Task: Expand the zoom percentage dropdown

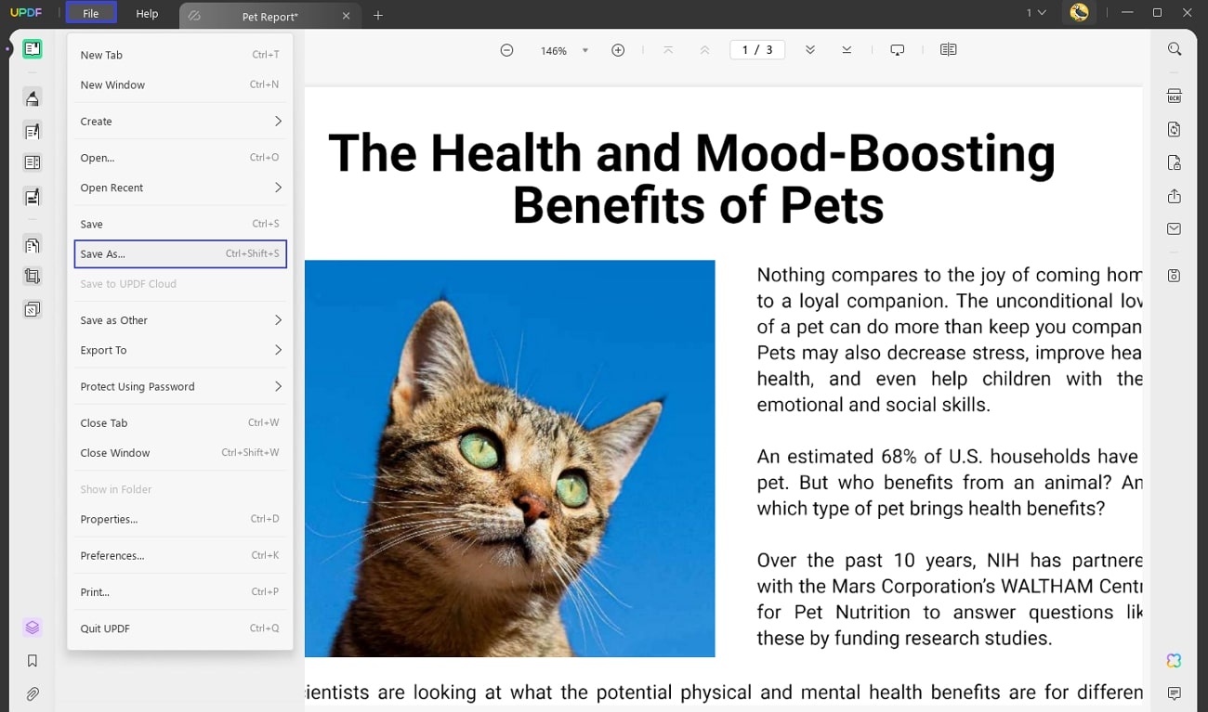Action: [585, 51]
